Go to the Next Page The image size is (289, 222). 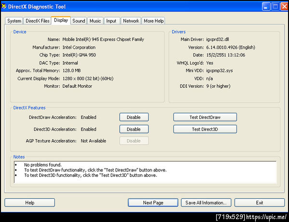[153, 203]
